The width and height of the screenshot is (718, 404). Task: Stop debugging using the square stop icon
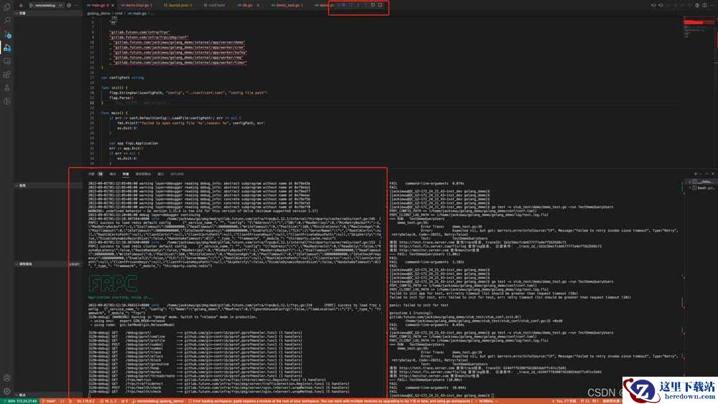click(x=380, y=5)
